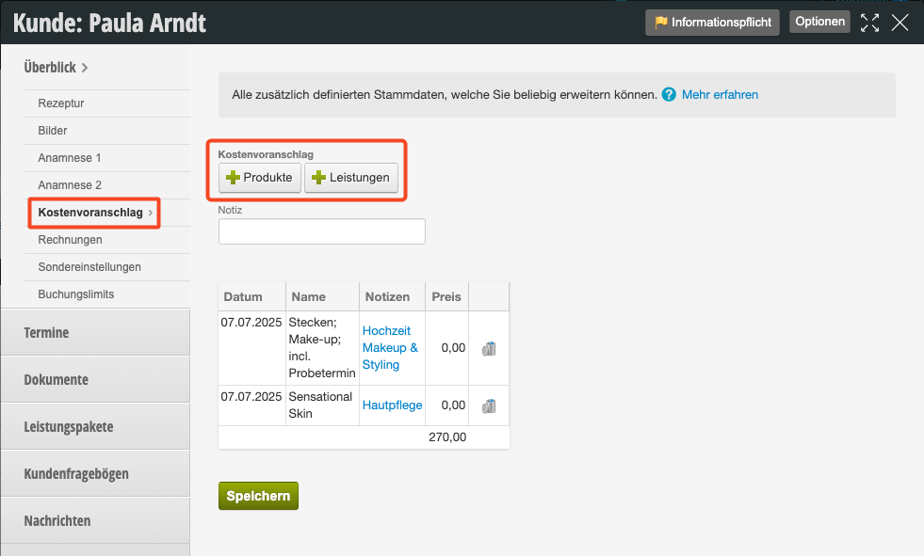Image resolution: width=924 pixels, height=556 pixels.
Task: Click the blue question mark help icon
Action: click(x=669, y=95)
